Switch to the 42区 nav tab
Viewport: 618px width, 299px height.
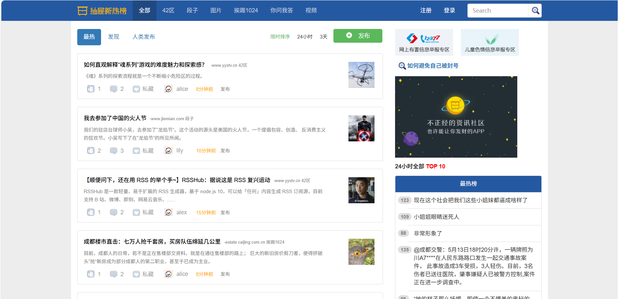pyautogui.click(x=168, y=10)
